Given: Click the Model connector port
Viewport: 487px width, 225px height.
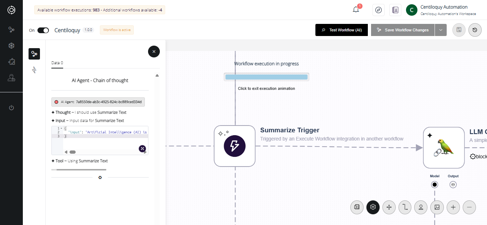Looking at the screenshot, I should [x=435, y=184].
